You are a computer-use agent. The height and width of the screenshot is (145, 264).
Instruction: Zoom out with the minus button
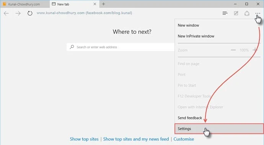233,50
